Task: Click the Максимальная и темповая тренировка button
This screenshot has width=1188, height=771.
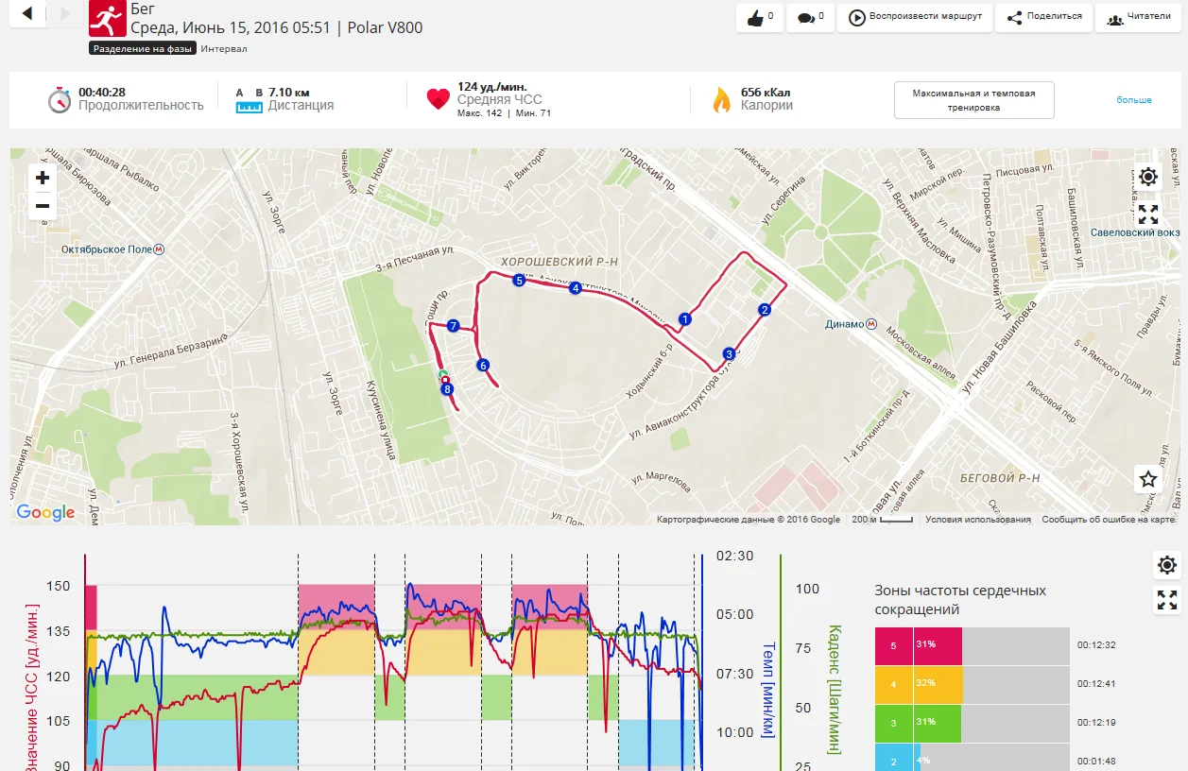Action: click(x=973, y=100)
